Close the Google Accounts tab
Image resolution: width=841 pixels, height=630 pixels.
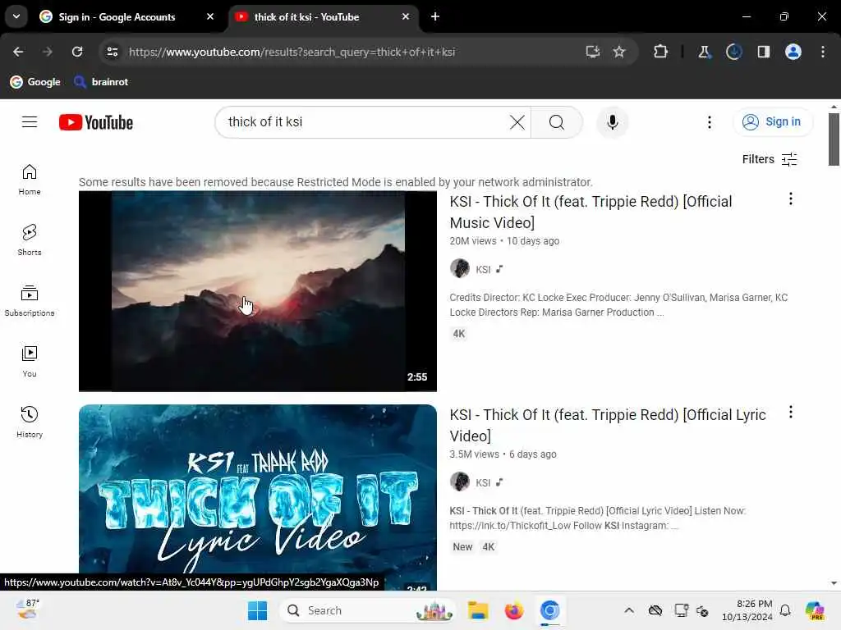click(210, 16)
